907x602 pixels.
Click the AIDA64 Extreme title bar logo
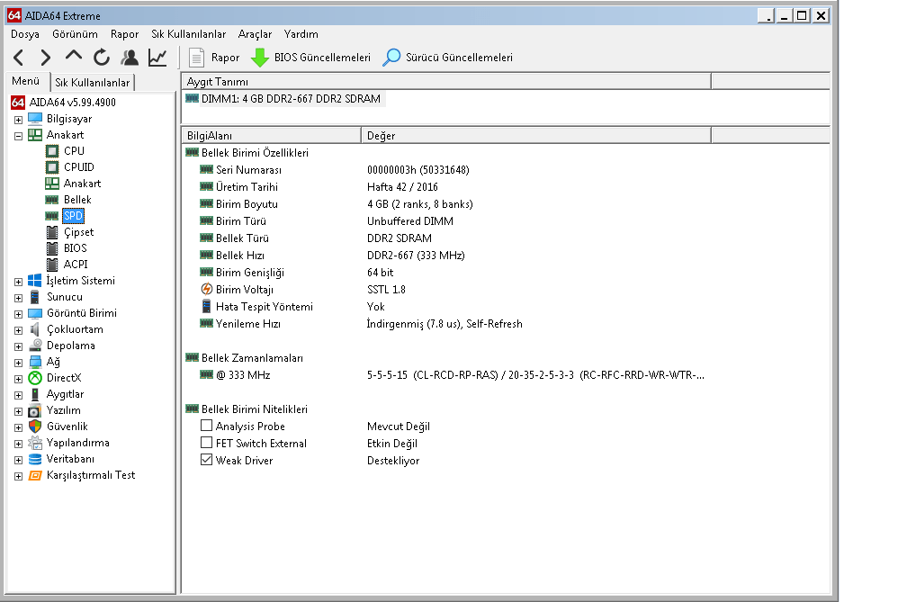tap(15, 15)
